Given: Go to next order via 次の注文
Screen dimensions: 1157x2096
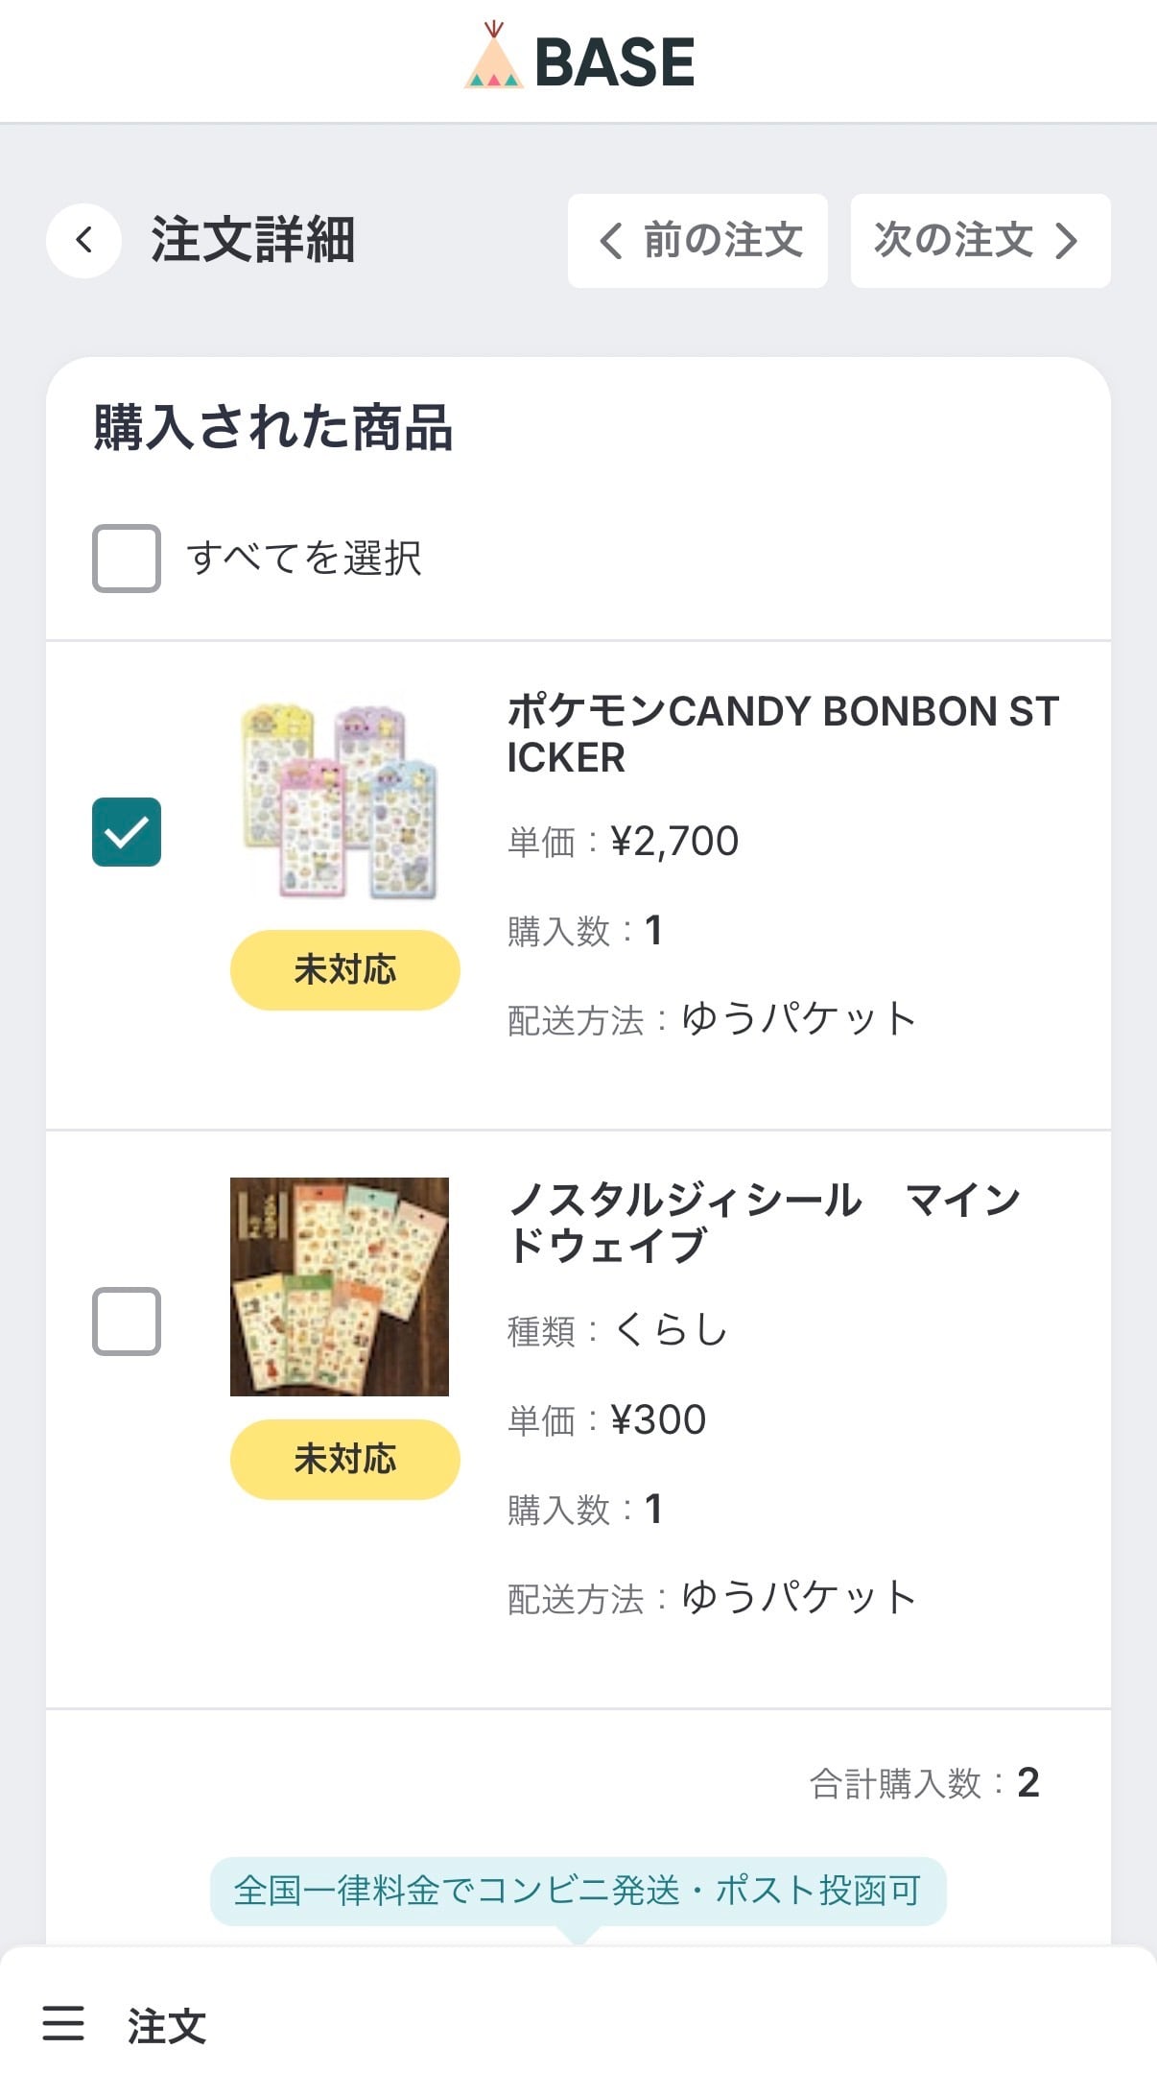Looking at the screenshot, I should (x=980, y=240).
